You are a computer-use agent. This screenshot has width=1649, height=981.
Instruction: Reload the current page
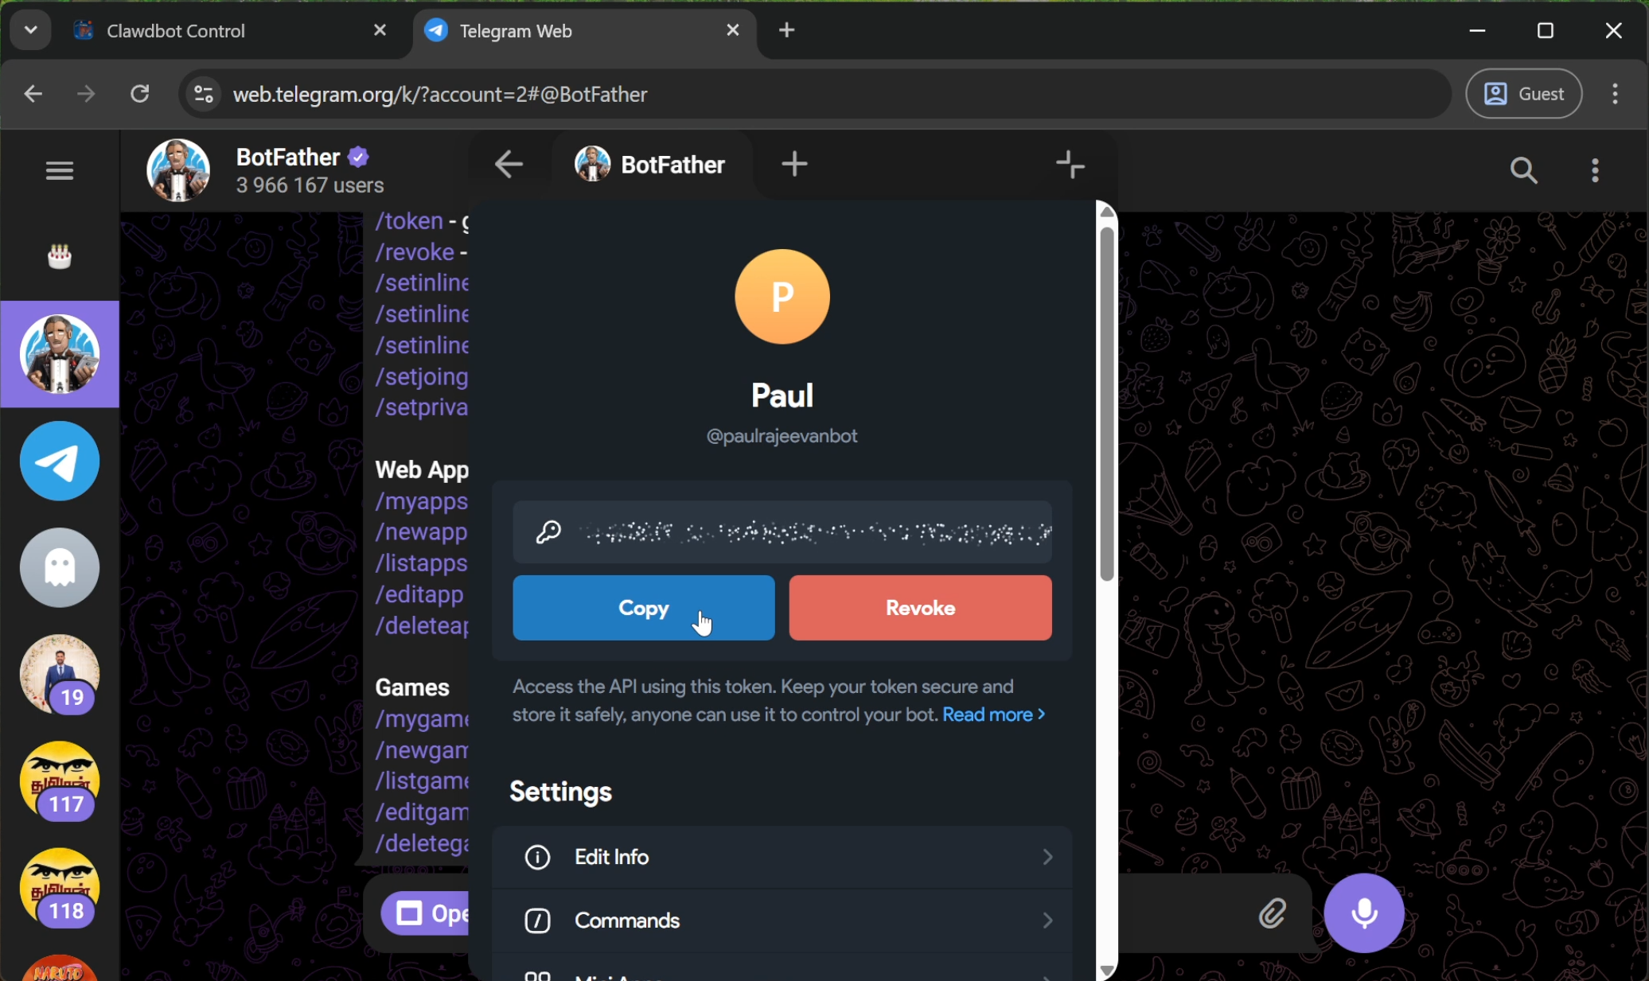click(139, 93)
